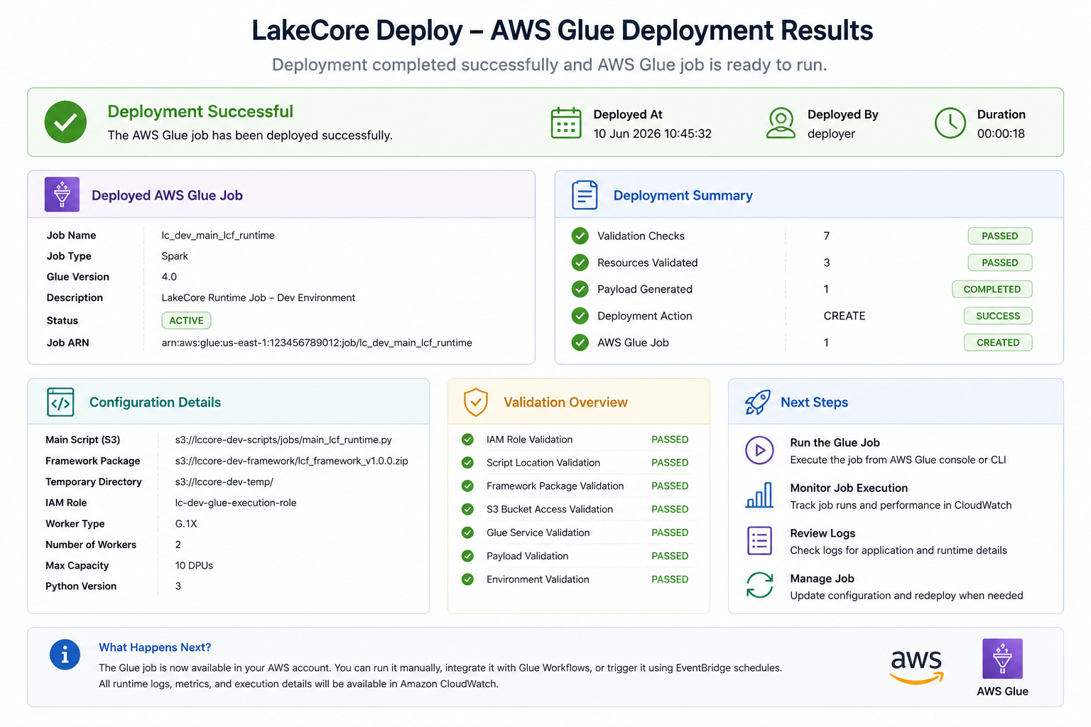This screenshot has height=727, width=1091.
Task: Click the check icon beside Script Location Validation
Action: [x=467, y=463]
